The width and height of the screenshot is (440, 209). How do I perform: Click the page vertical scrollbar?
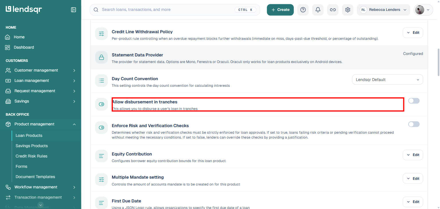click(438, 62)
